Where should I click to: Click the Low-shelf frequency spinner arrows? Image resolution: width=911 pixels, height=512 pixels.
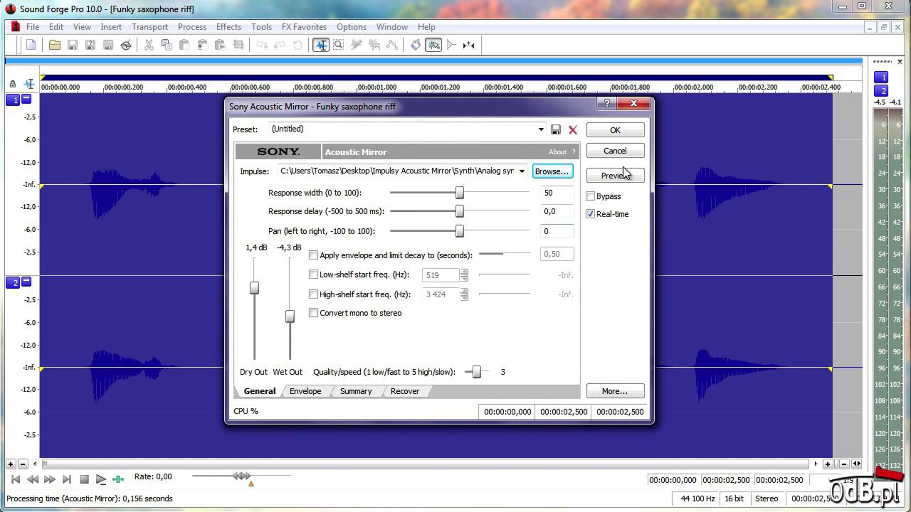pos(464,275)
